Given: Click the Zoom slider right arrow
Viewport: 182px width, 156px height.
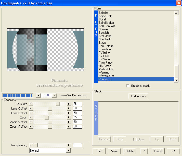Looking at the screenshot, I should point(69,117).
